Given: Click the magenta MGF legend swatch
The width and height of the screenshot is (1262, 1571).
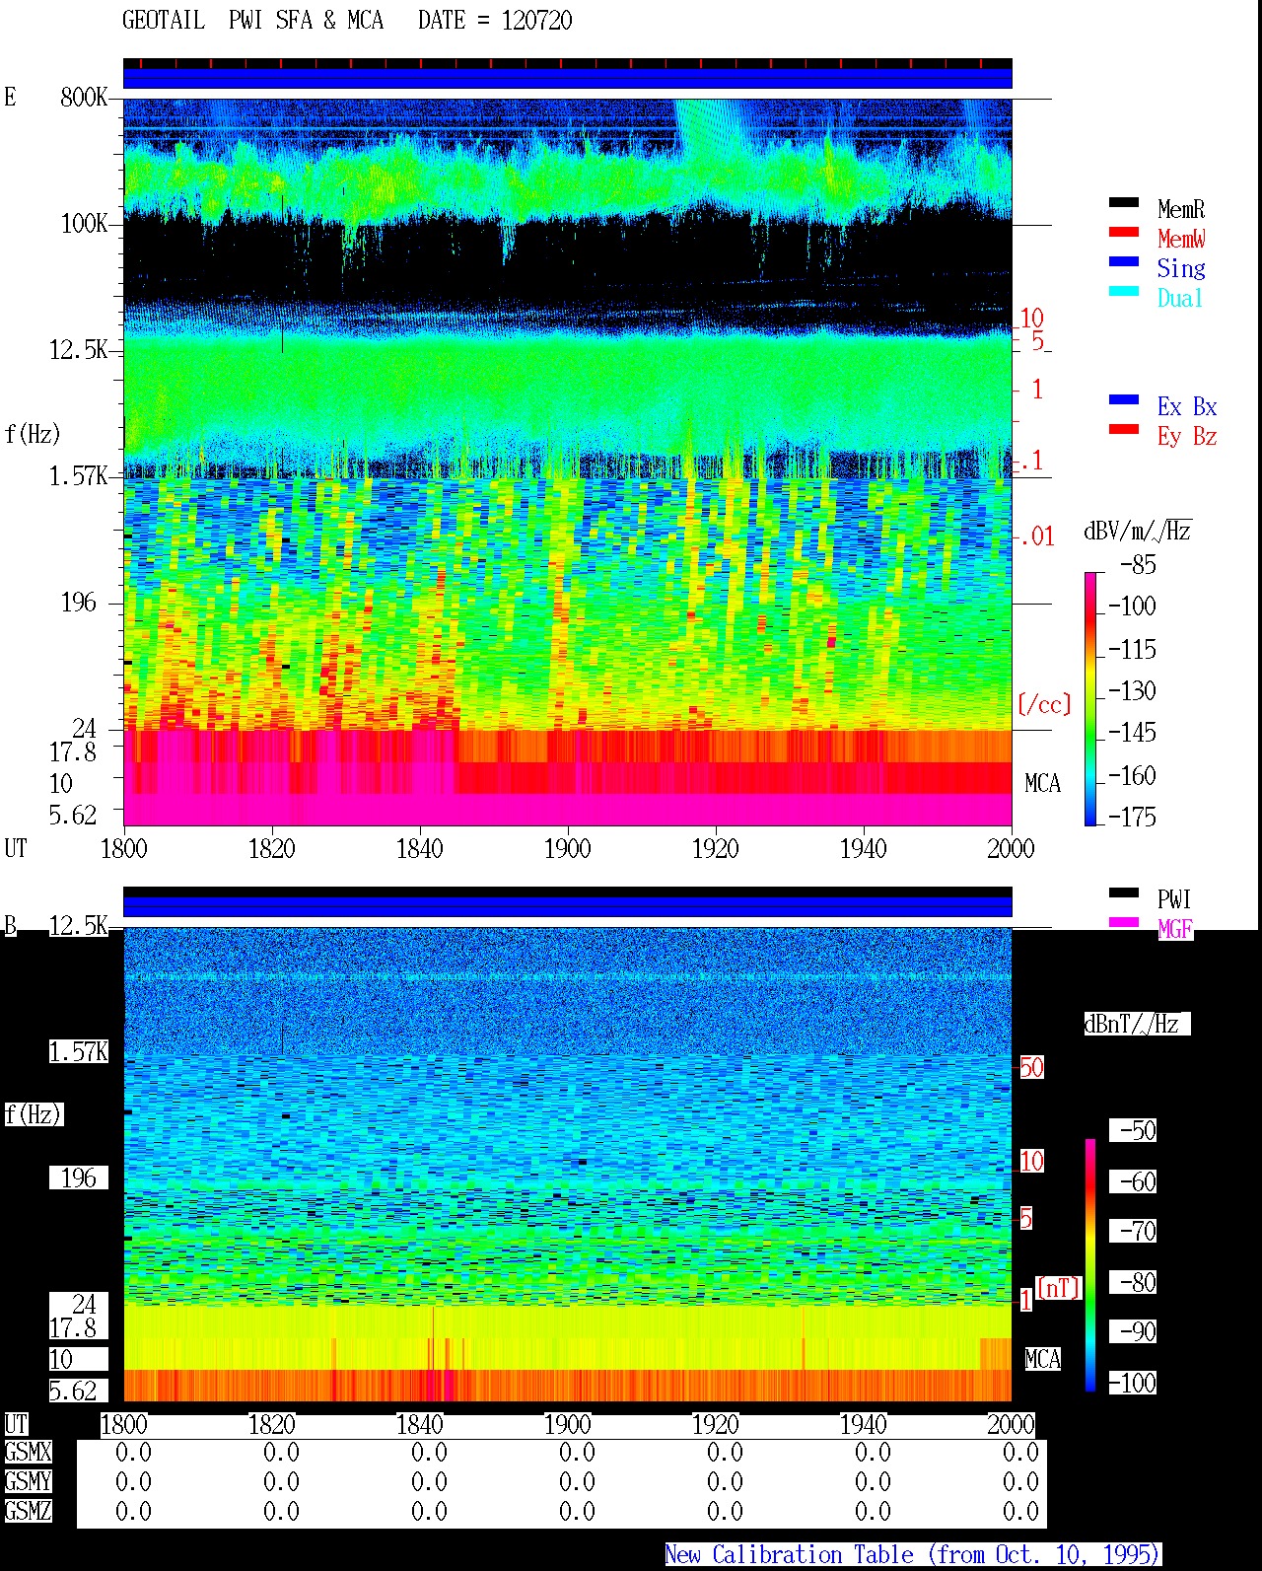Looking at the screenshot, I should tap(1123, 922).
